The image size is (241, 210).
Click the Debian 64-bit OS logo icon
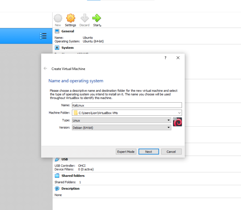177,122
